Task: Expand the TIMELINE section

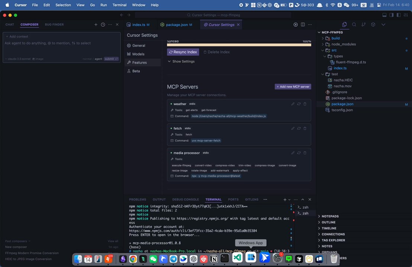Action: [x=329, y=228]
